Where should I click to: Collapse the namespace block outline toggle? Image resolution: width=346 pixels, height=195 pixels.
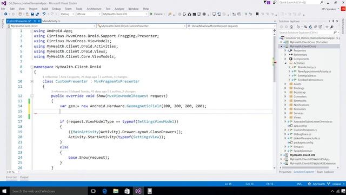tap(32, 67)
